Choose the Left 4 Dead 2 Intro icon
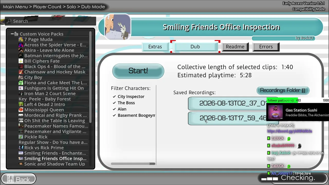This screenshot has width=329, height=185. 21,104
